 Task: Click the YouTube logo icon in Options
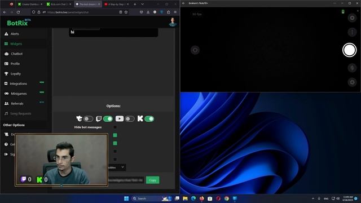point(119,118)
